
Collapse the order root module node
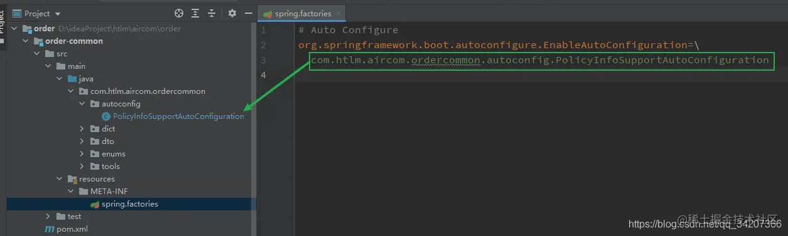tap(14, 29)
